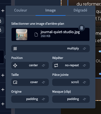Click the Masque (clip) label
Screen dimensions: 101x114
(61, 92)
